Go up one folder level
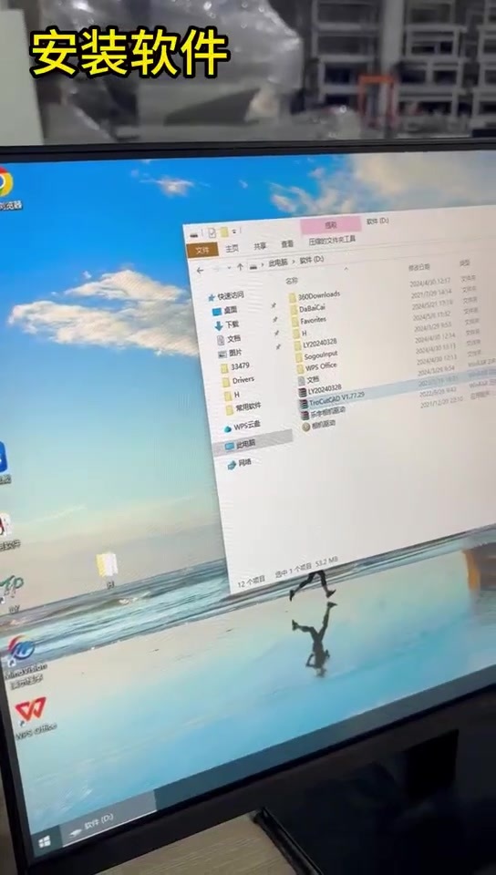 240,267
